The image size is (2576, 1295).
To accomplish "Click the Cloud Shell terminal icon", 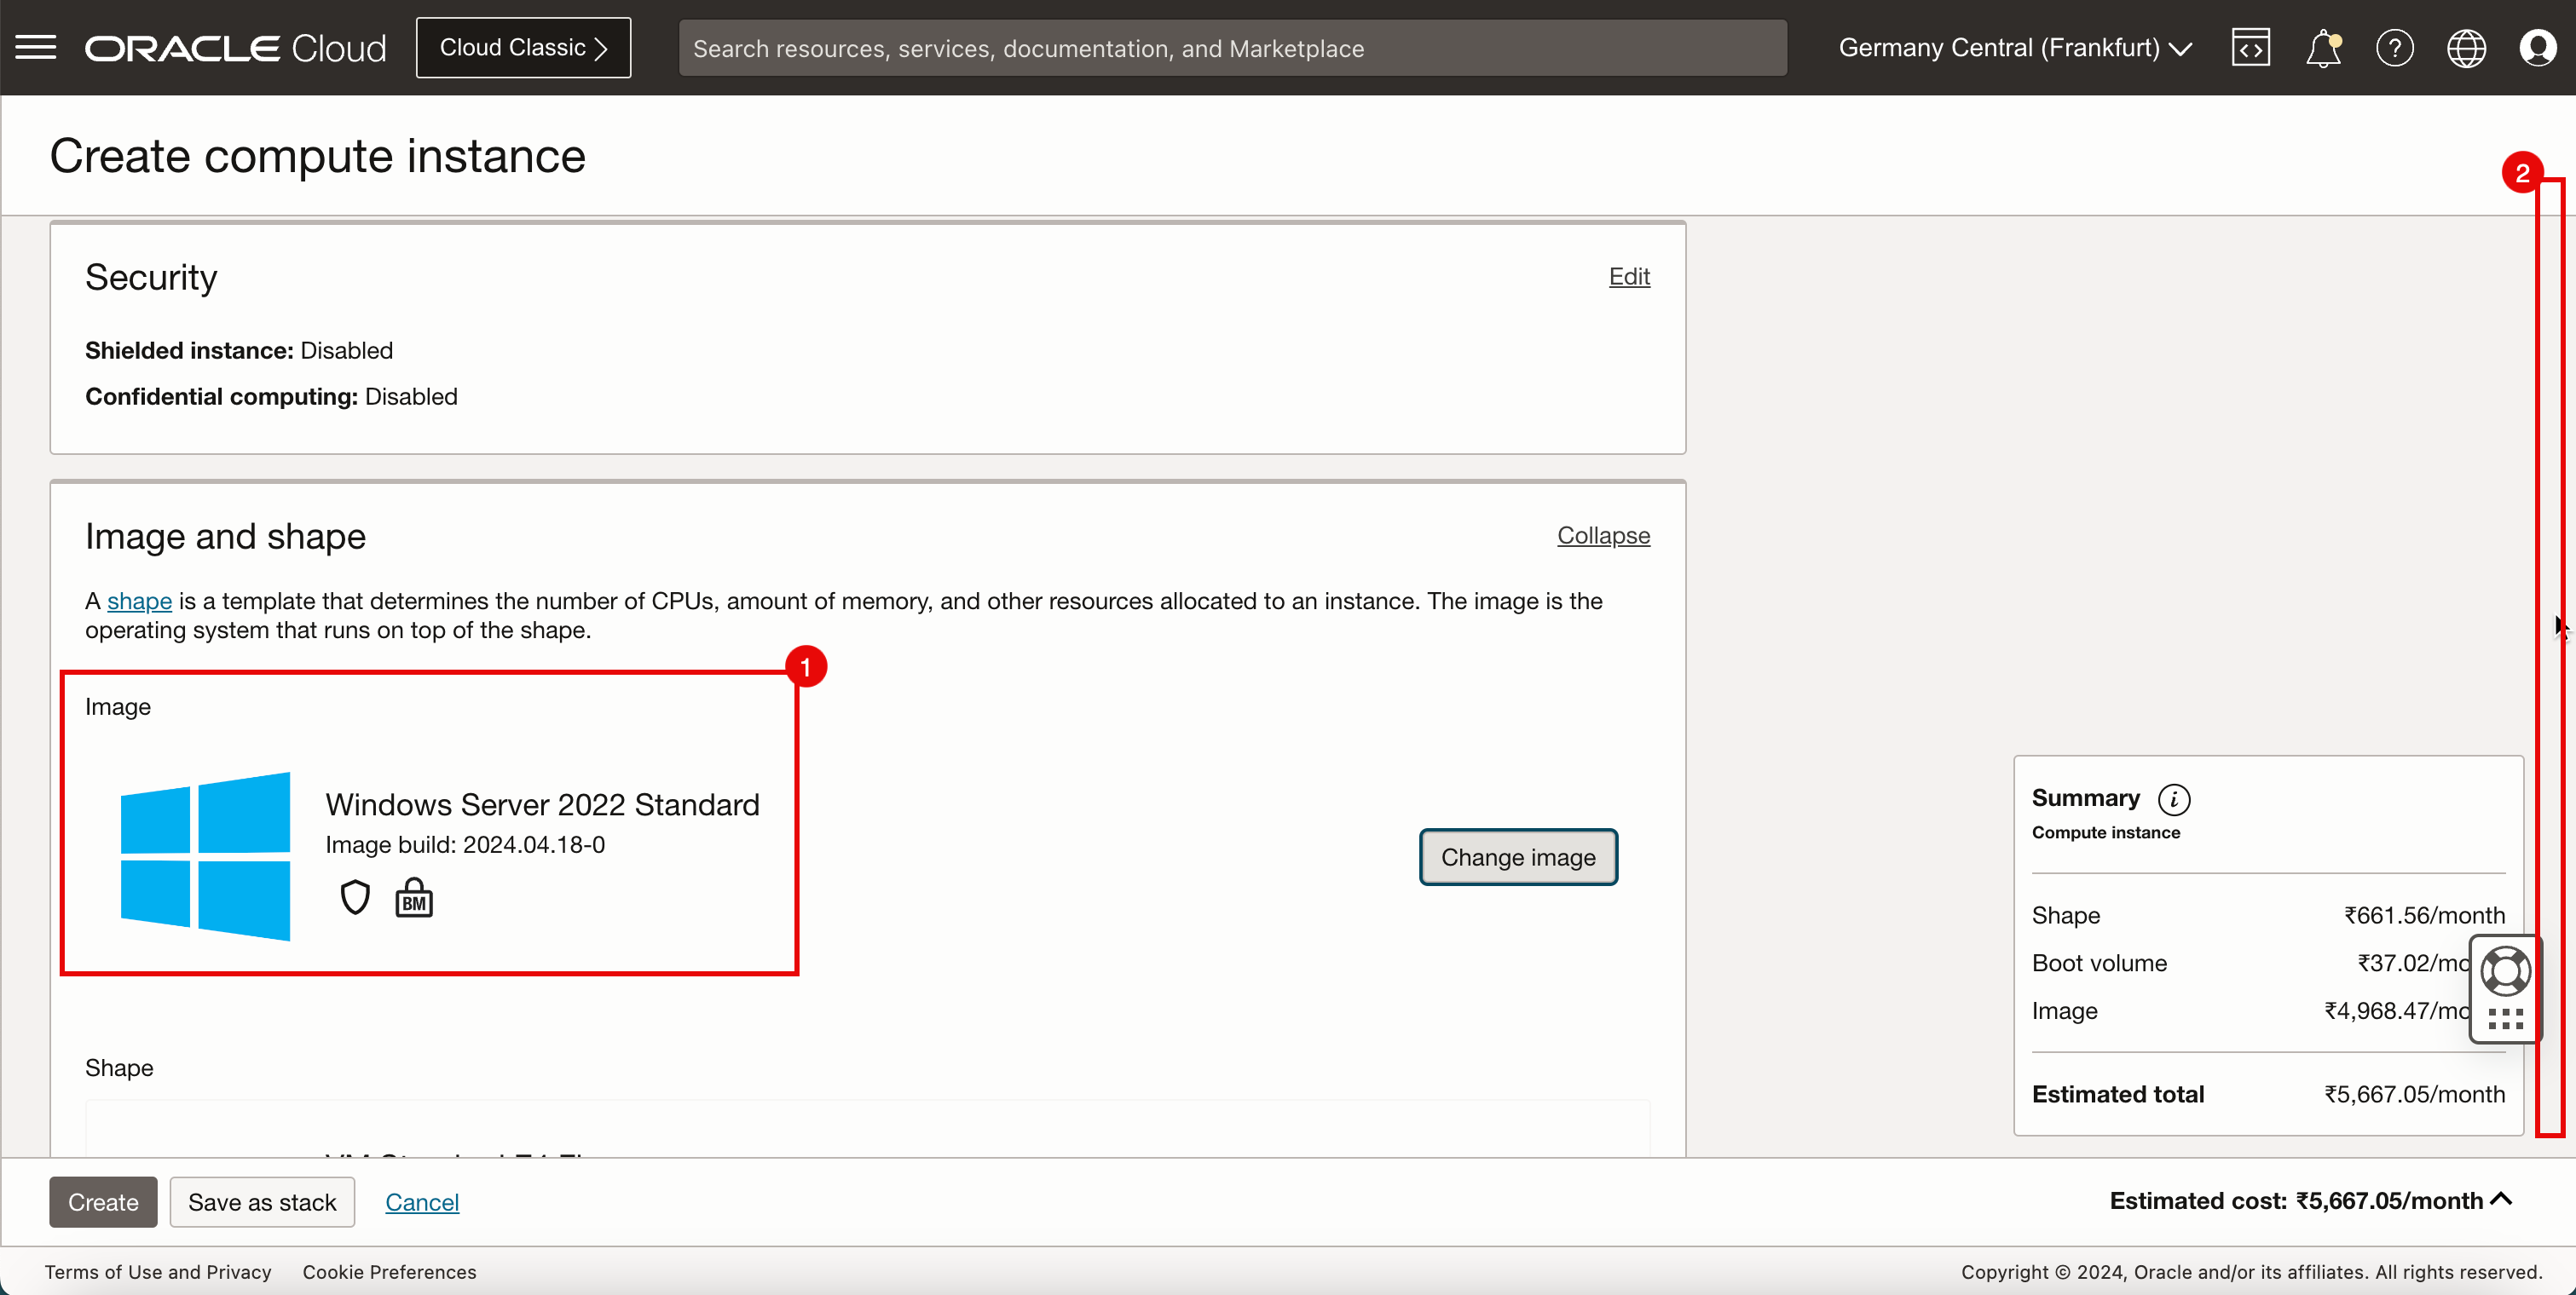I will tap(2250, 46).
